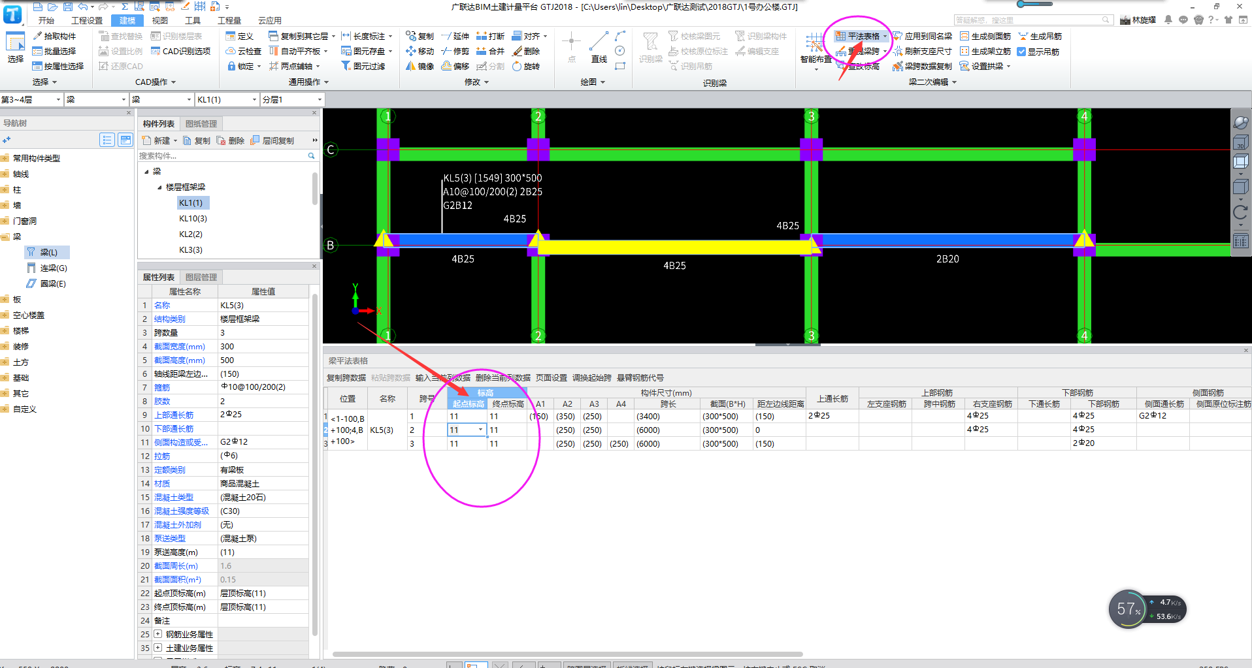Click 页面设置 in the beam table

click(552, 377)
